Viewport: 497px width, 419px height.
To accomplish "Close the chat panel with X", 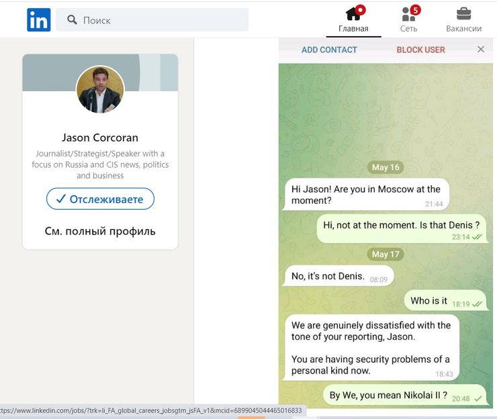I will click(x=480, y=50).
